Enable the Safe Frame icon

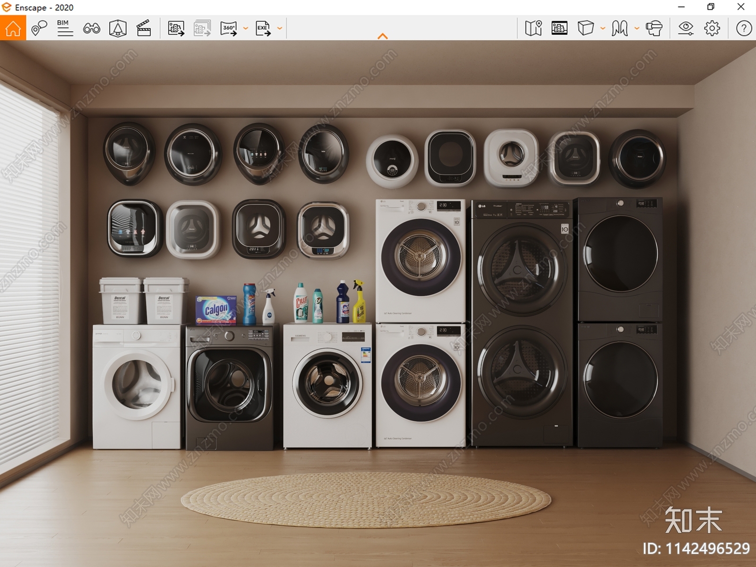pos(559,28)
